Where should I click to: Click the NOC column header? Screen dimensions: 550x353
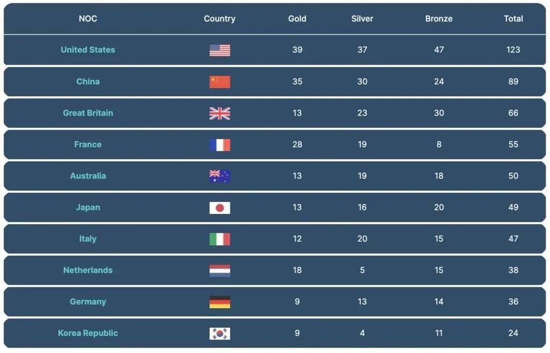coord(88,19)
